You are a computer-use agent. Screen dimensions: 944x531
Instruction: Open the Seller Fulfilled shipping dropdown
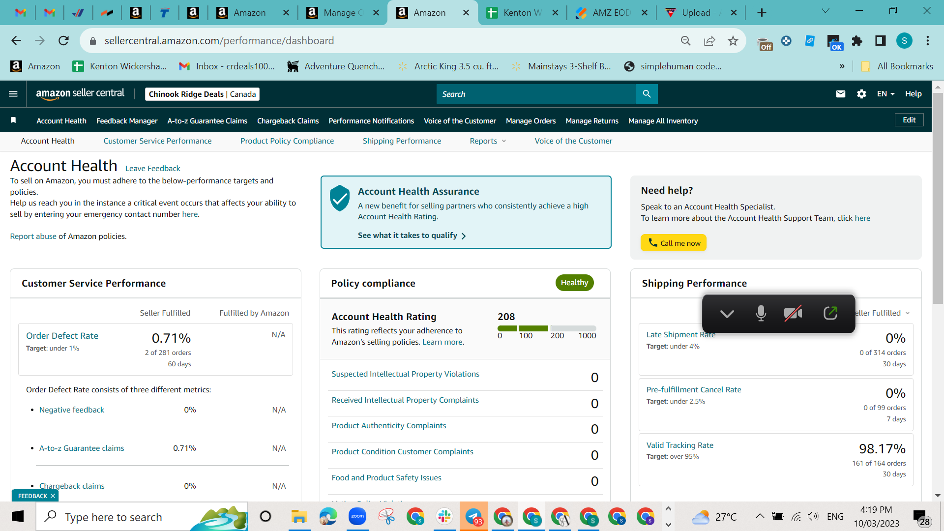pos(882,313)
